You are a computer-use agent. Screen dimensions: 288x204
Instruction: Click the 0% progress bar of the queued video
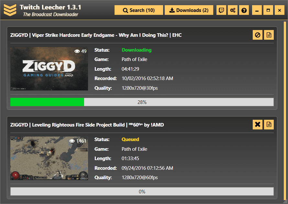coord(142,191)
